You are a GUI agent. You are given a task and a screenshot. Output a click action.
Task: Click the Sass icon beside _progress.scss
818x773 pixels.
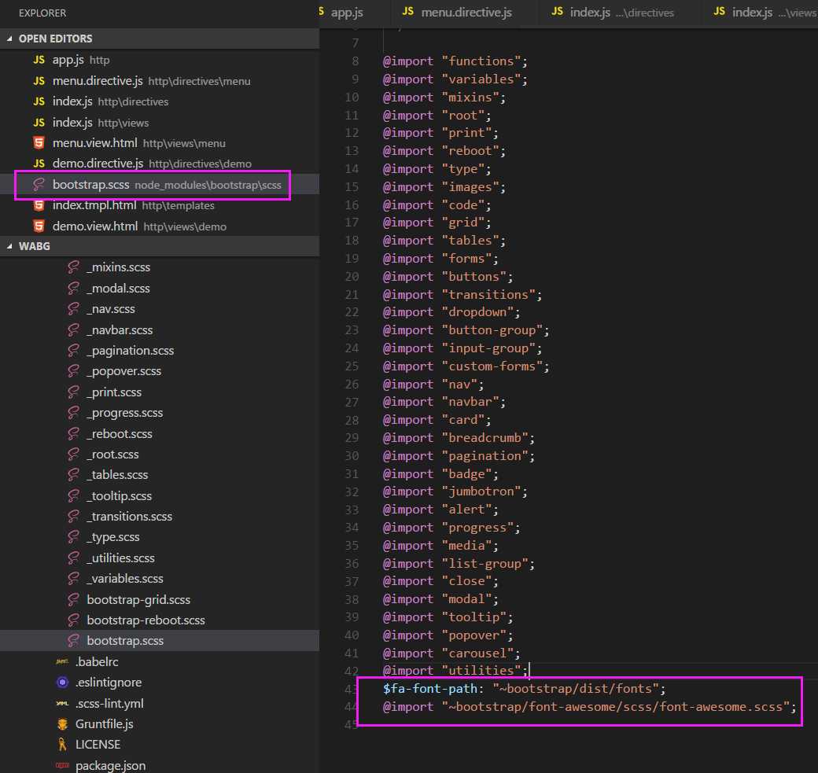[74, 413]
